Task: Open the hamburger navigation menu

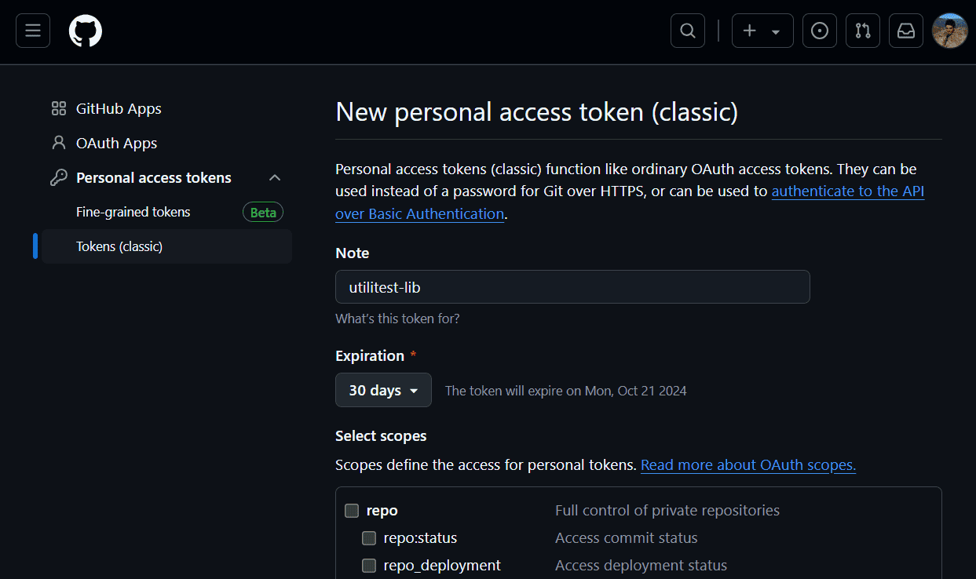Action: pos(33,31)
